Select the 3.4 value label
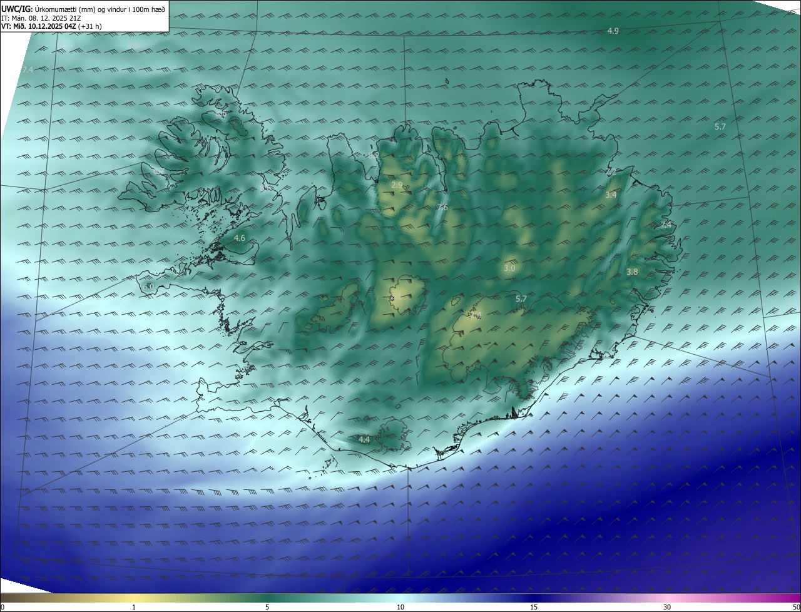This screenshot has width=801, height=612. pos(611,195)
